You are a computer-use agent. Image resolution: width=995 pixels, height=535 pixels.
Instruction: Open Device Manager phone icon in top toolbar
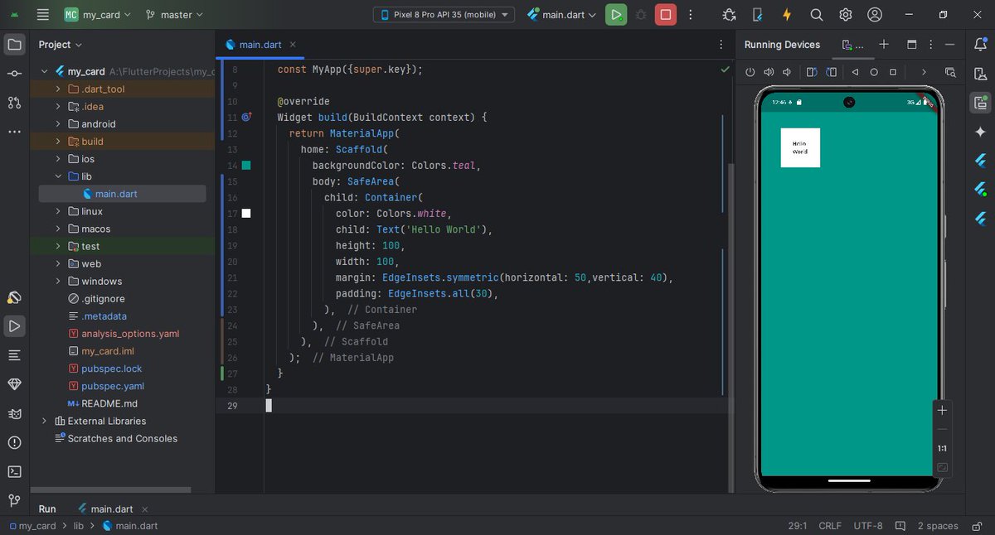[x=757, y=15]
